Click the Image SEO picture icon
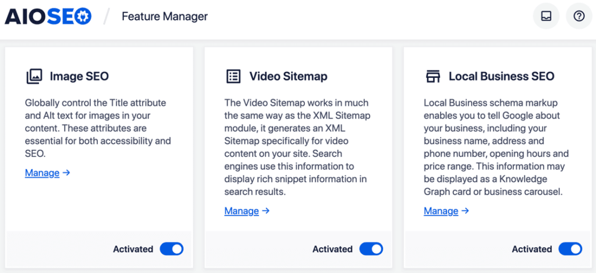The width and height of the screenshot is (596, 273). click(x=34, y=76)
